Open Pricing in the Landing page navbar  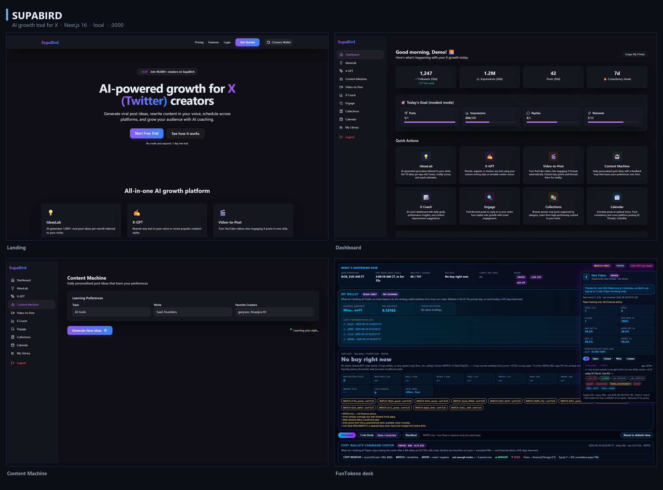pyautogui.click(x=199, y=42)
